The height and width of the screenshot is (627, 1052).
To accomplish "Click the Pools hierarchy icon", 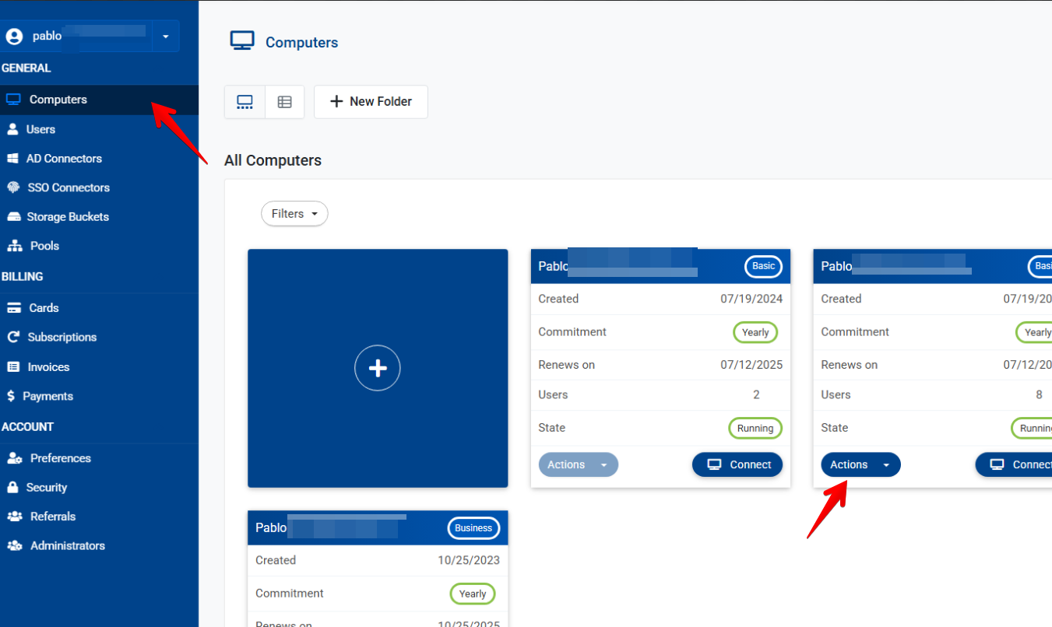I will tap(14, 246).
